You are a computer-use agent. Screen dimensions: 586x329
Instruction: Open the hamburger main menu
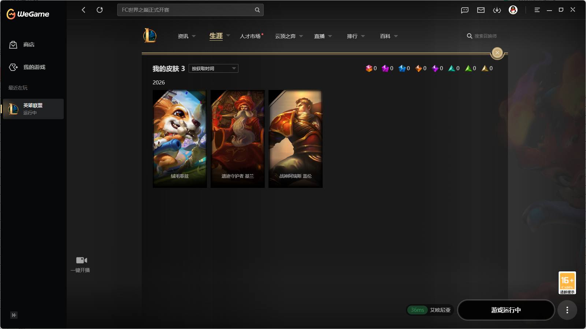point(537,10)
